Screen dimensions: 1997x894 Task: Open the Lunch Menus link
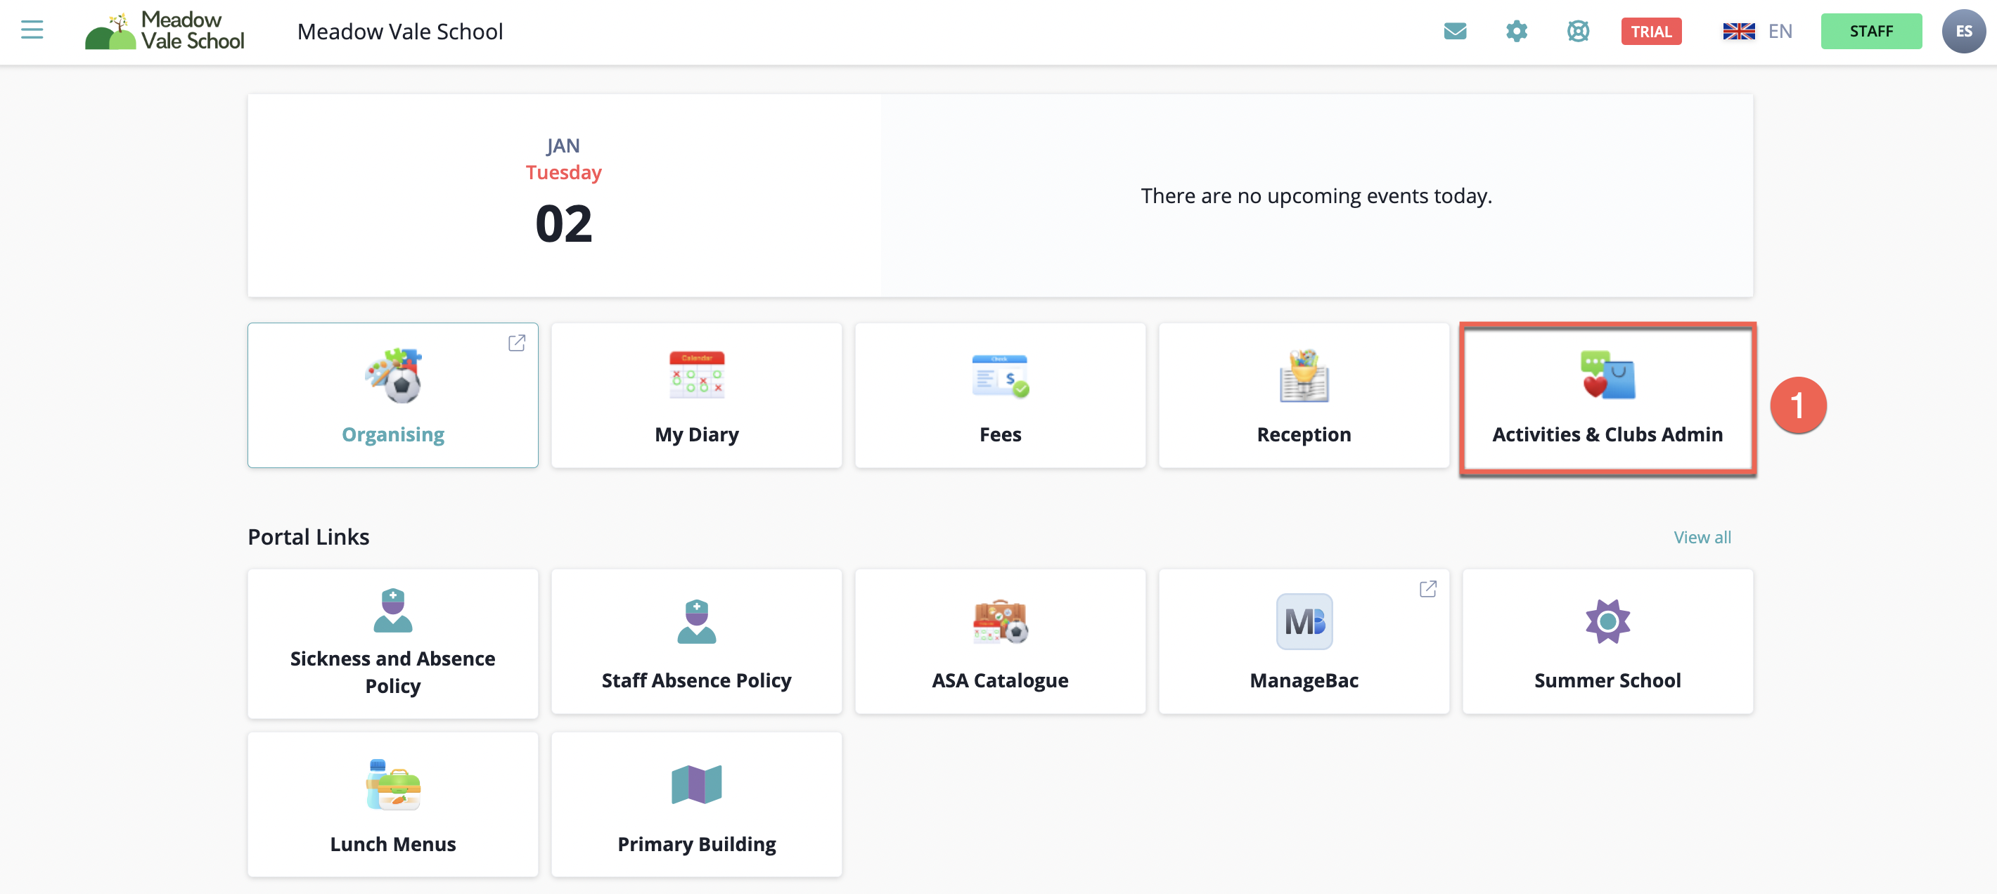coord(392,804)
